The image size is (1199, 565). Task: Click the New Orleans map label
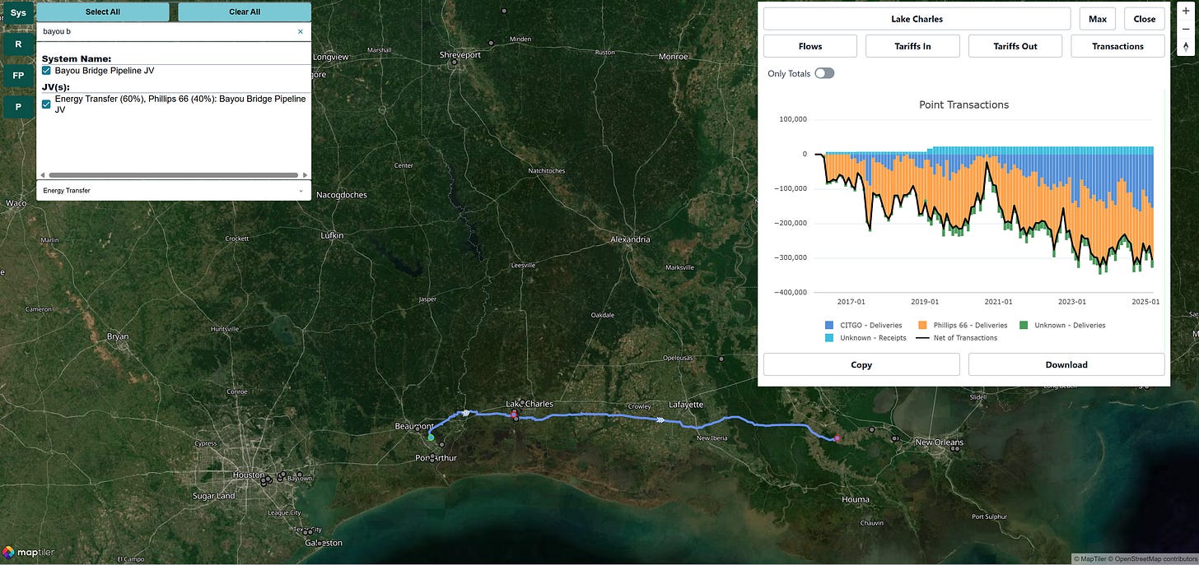940,442
